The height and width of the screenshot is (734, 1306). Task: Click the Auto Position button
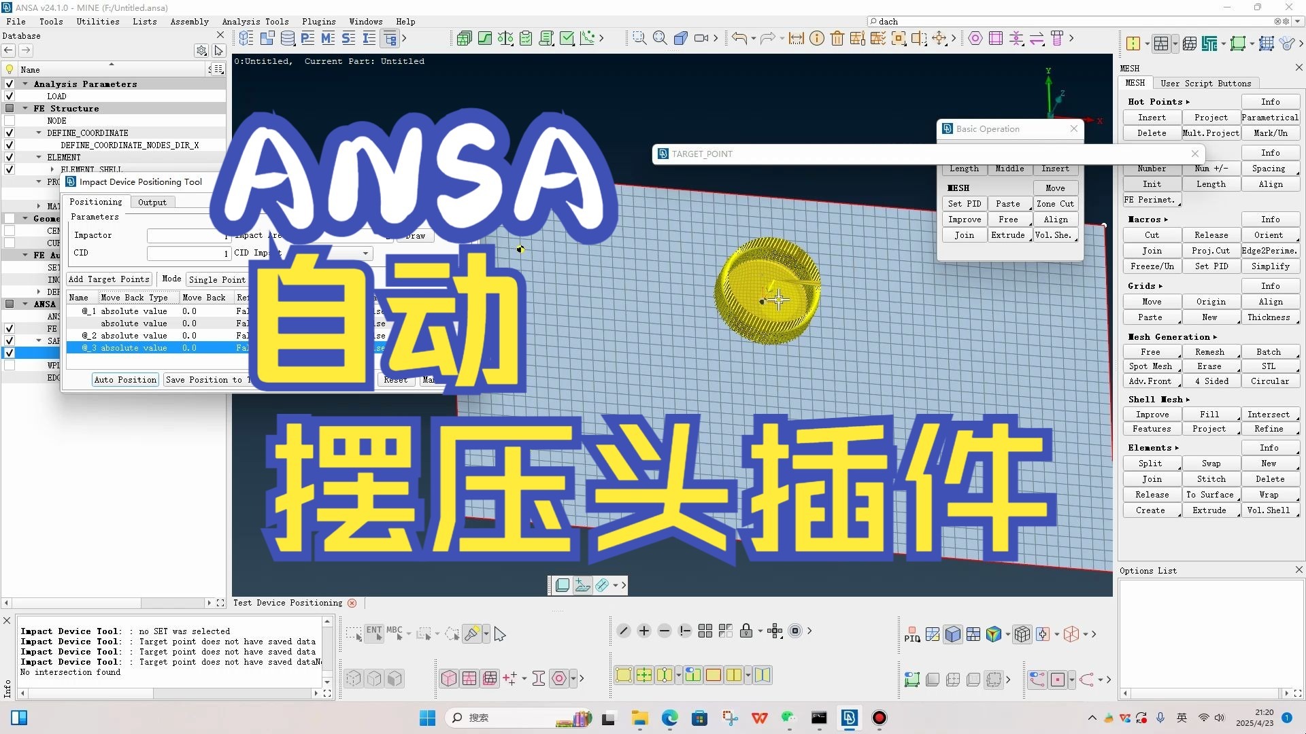pyautogui.click(x=125, y=380)
